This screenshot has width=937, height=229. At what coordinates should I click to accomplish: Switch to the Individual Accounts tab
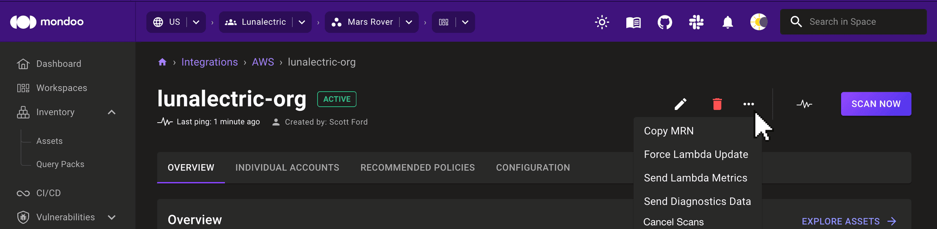coord(287,167)
